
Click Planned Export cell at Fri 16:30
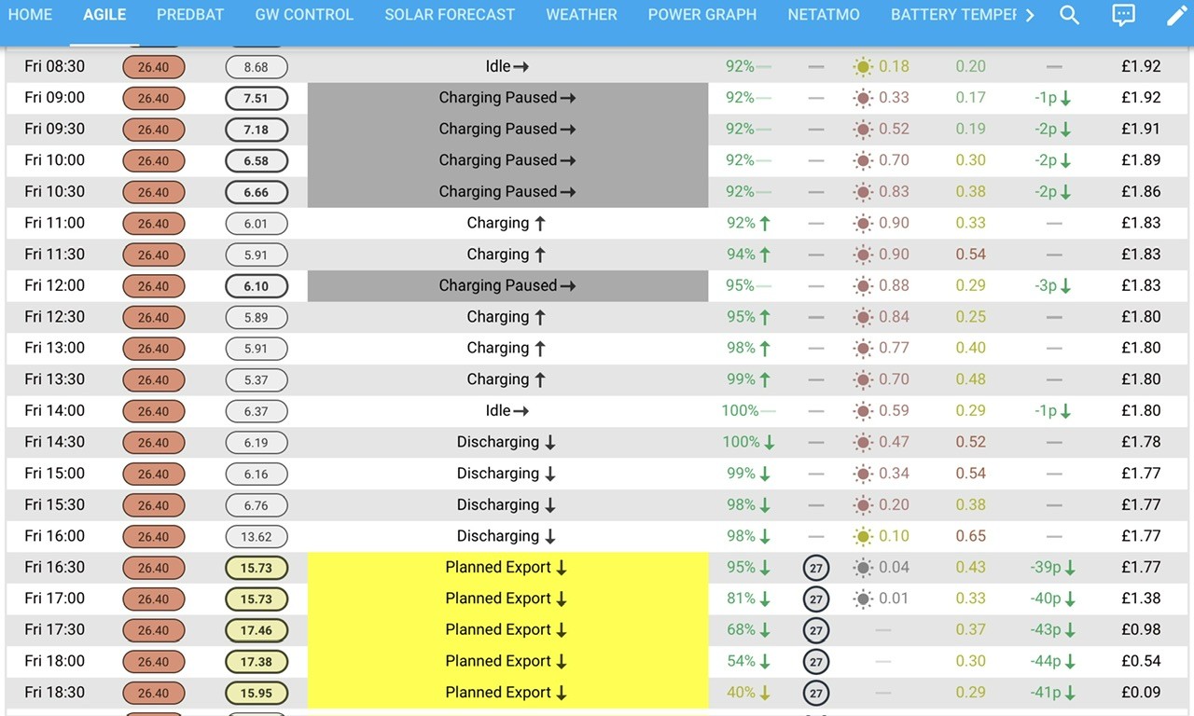(507, 567)
